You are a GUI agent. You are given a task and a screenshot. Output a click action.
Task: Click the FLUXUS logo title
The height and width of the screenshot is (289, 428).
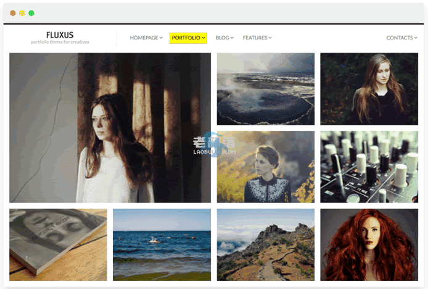point(60,35)
